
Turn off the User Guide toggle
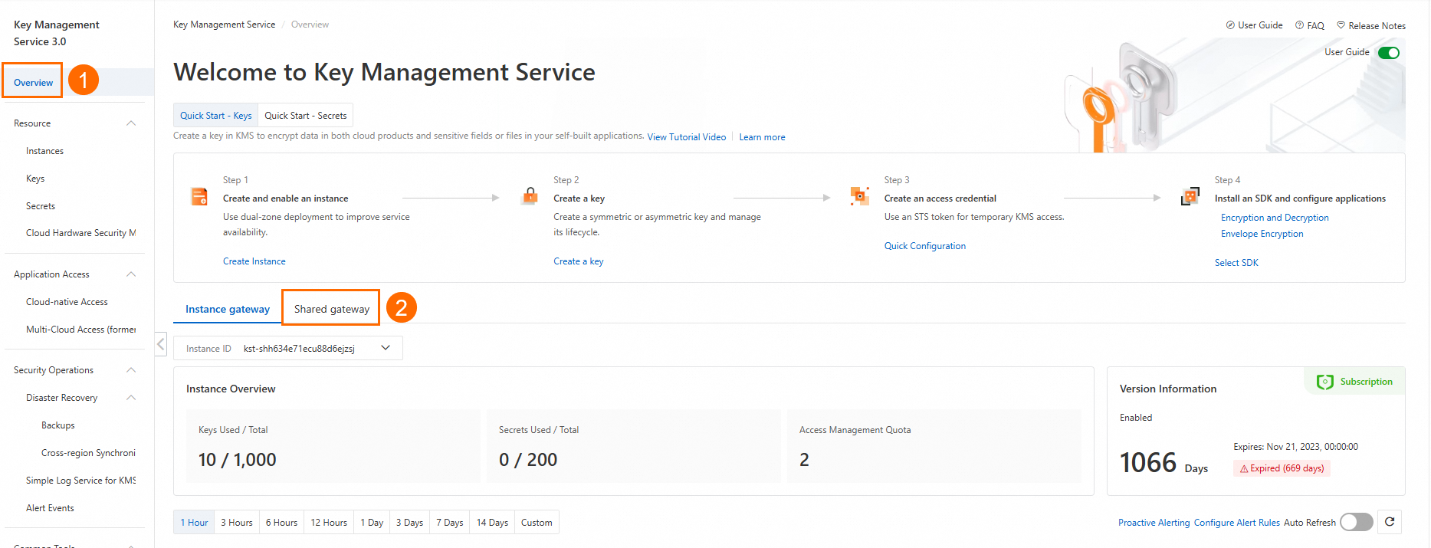[1388, 53]
